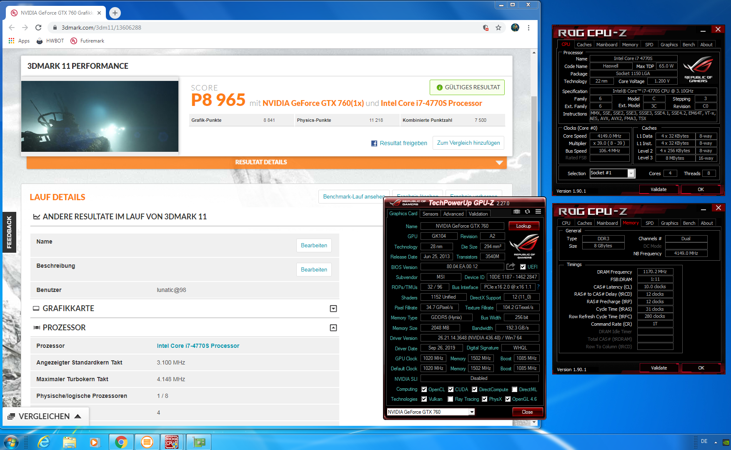Viewport: 731px width, 450px height.
Task: Click the GPU-Z screenshot camera icon
Action: (516, 212)
